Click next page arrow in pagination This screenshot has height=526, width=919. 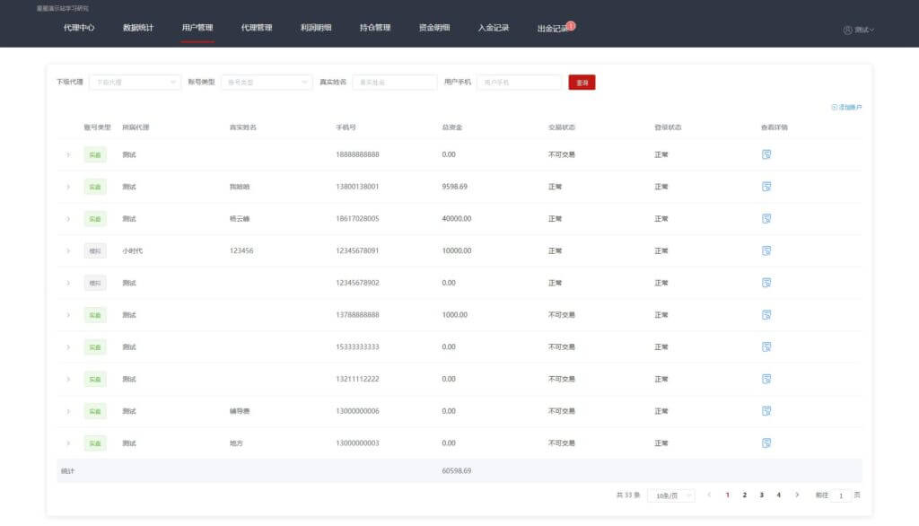(797, 495)
